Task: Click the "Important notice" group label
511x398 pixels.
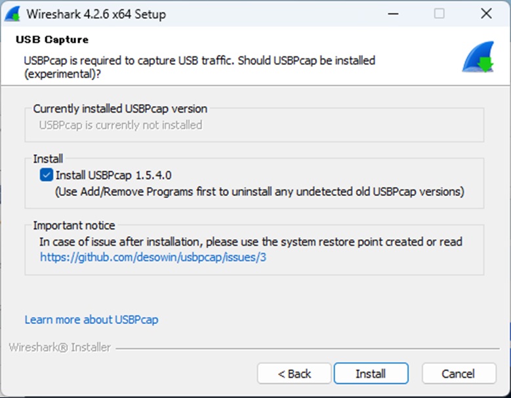Action: pyautogui.click(x=74, y=226)
